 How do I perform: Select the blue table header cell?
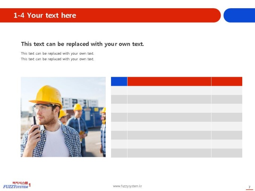tap(119, 81)
